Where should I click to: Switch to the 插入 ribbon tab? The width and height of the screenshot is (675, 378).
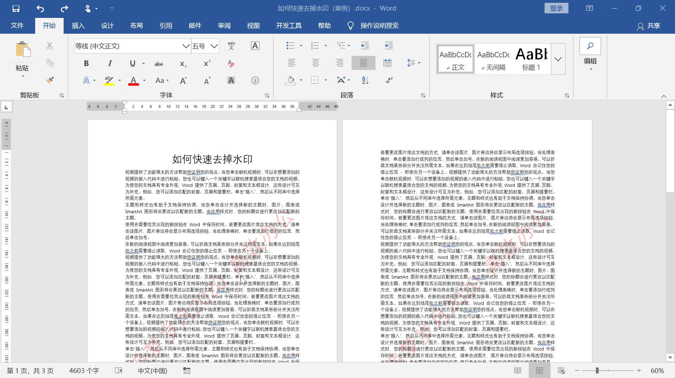78,25
